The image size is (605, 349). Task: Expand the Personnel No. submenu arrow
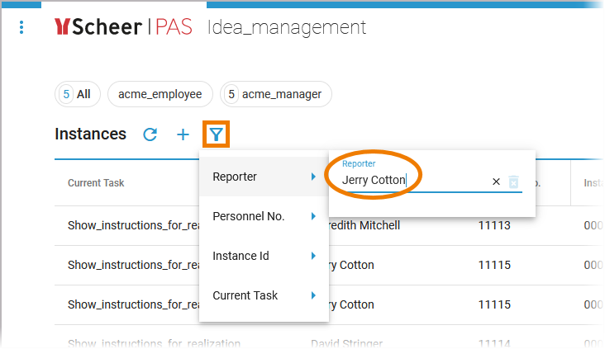click(313, 216)
